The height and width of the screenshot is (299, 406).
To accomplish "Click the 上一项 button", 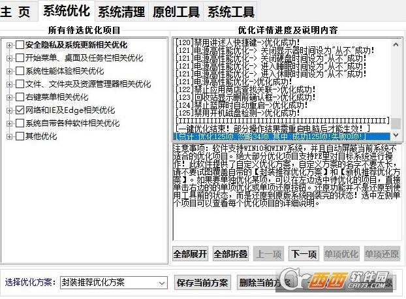I will pos(268,254).
